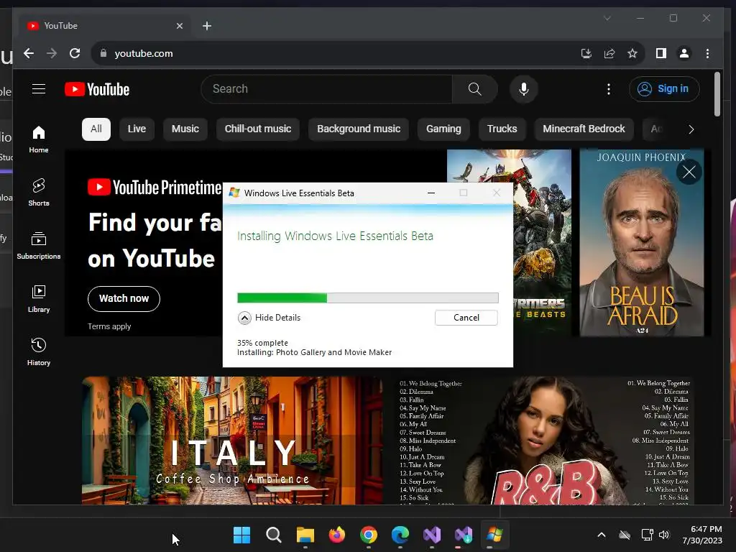This screenshot has height=552, width=736.
Task: Close the YouTube browser tab
Action: (179, 26)
